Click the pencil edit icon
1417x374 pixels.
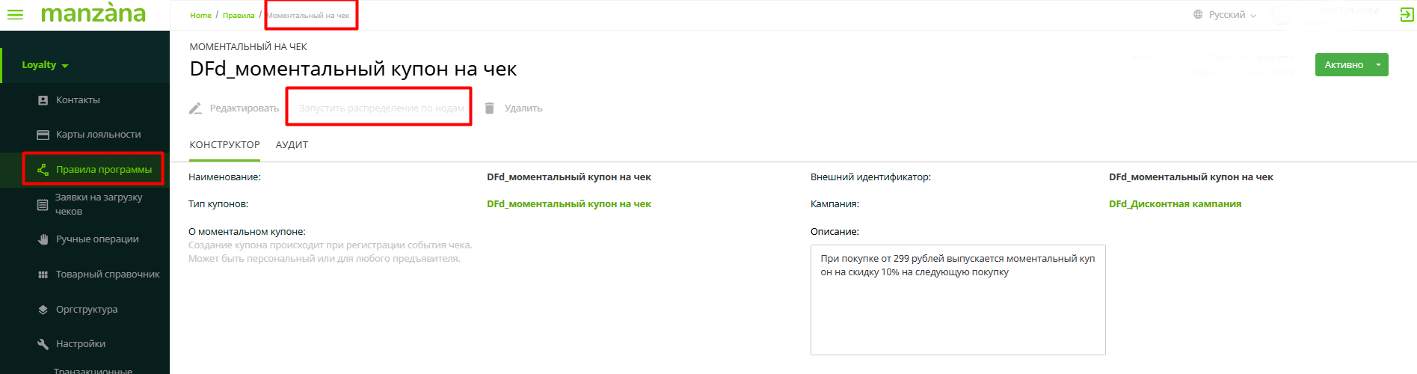[195, 108]
